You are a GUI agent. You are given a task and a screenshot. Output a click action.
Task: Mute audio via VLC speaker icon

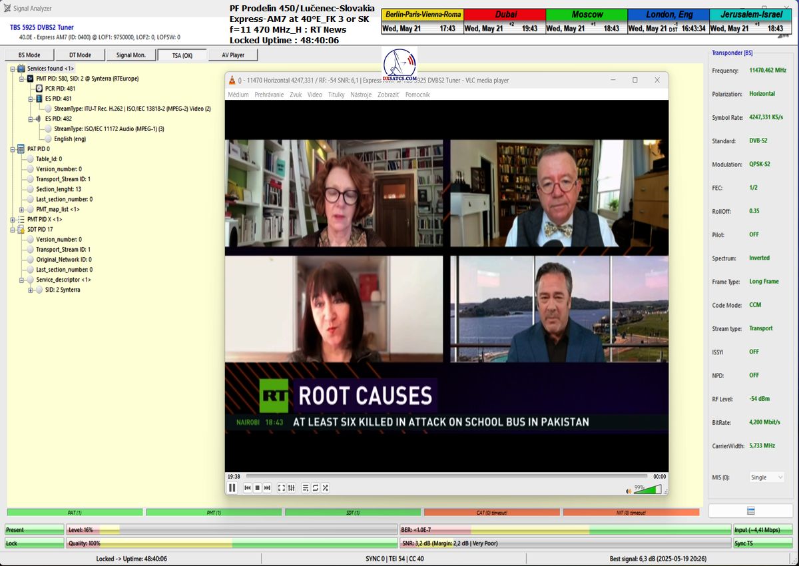coord(628,491)
